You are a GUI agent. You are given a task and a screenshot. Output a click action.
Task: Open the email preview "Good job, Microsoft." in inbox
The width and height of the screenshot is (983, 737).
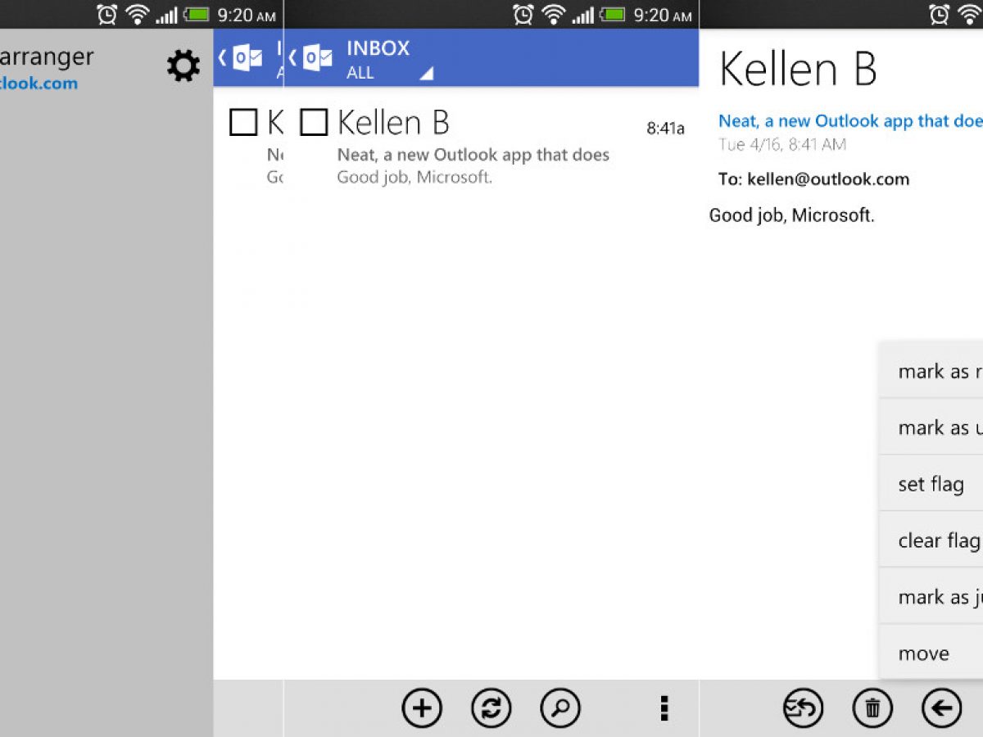414,177
